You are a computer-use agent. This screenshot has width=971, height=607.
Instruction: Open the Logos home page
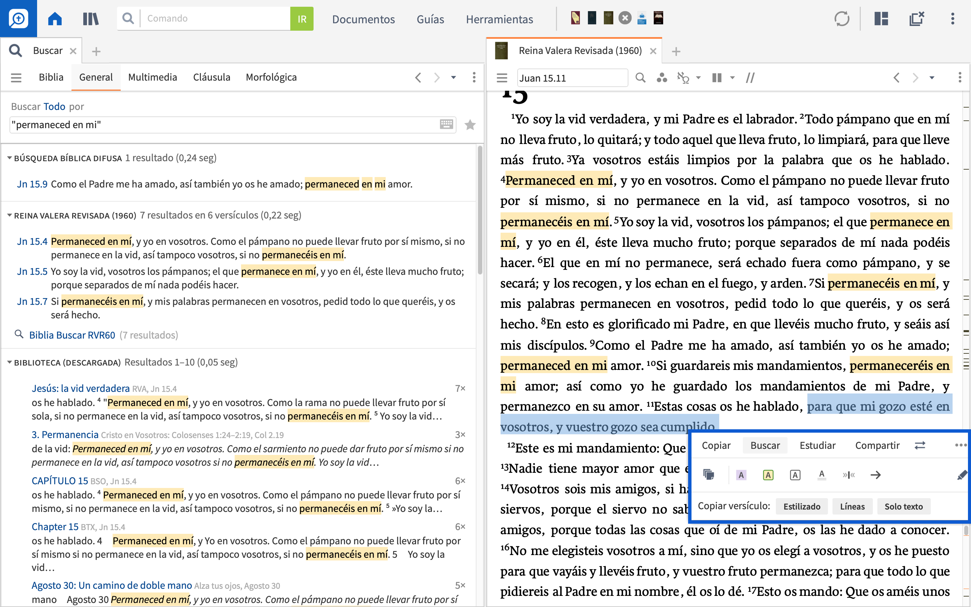click(55, 19)
